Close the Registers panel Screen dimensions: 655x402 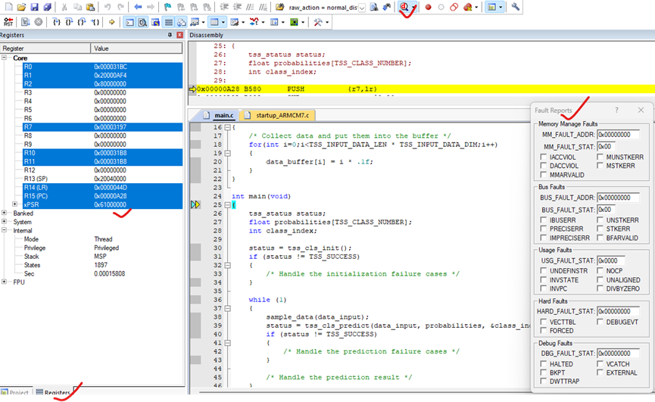[x=179, y=35]
